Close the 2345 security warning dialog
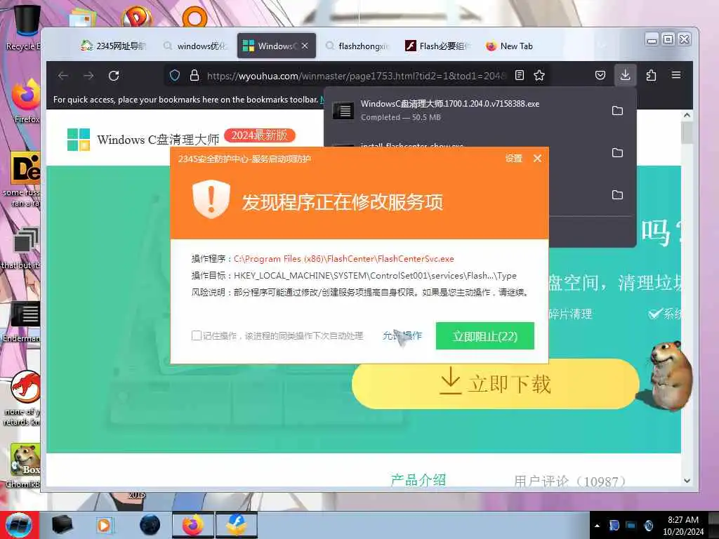 [x=537, y=158]
